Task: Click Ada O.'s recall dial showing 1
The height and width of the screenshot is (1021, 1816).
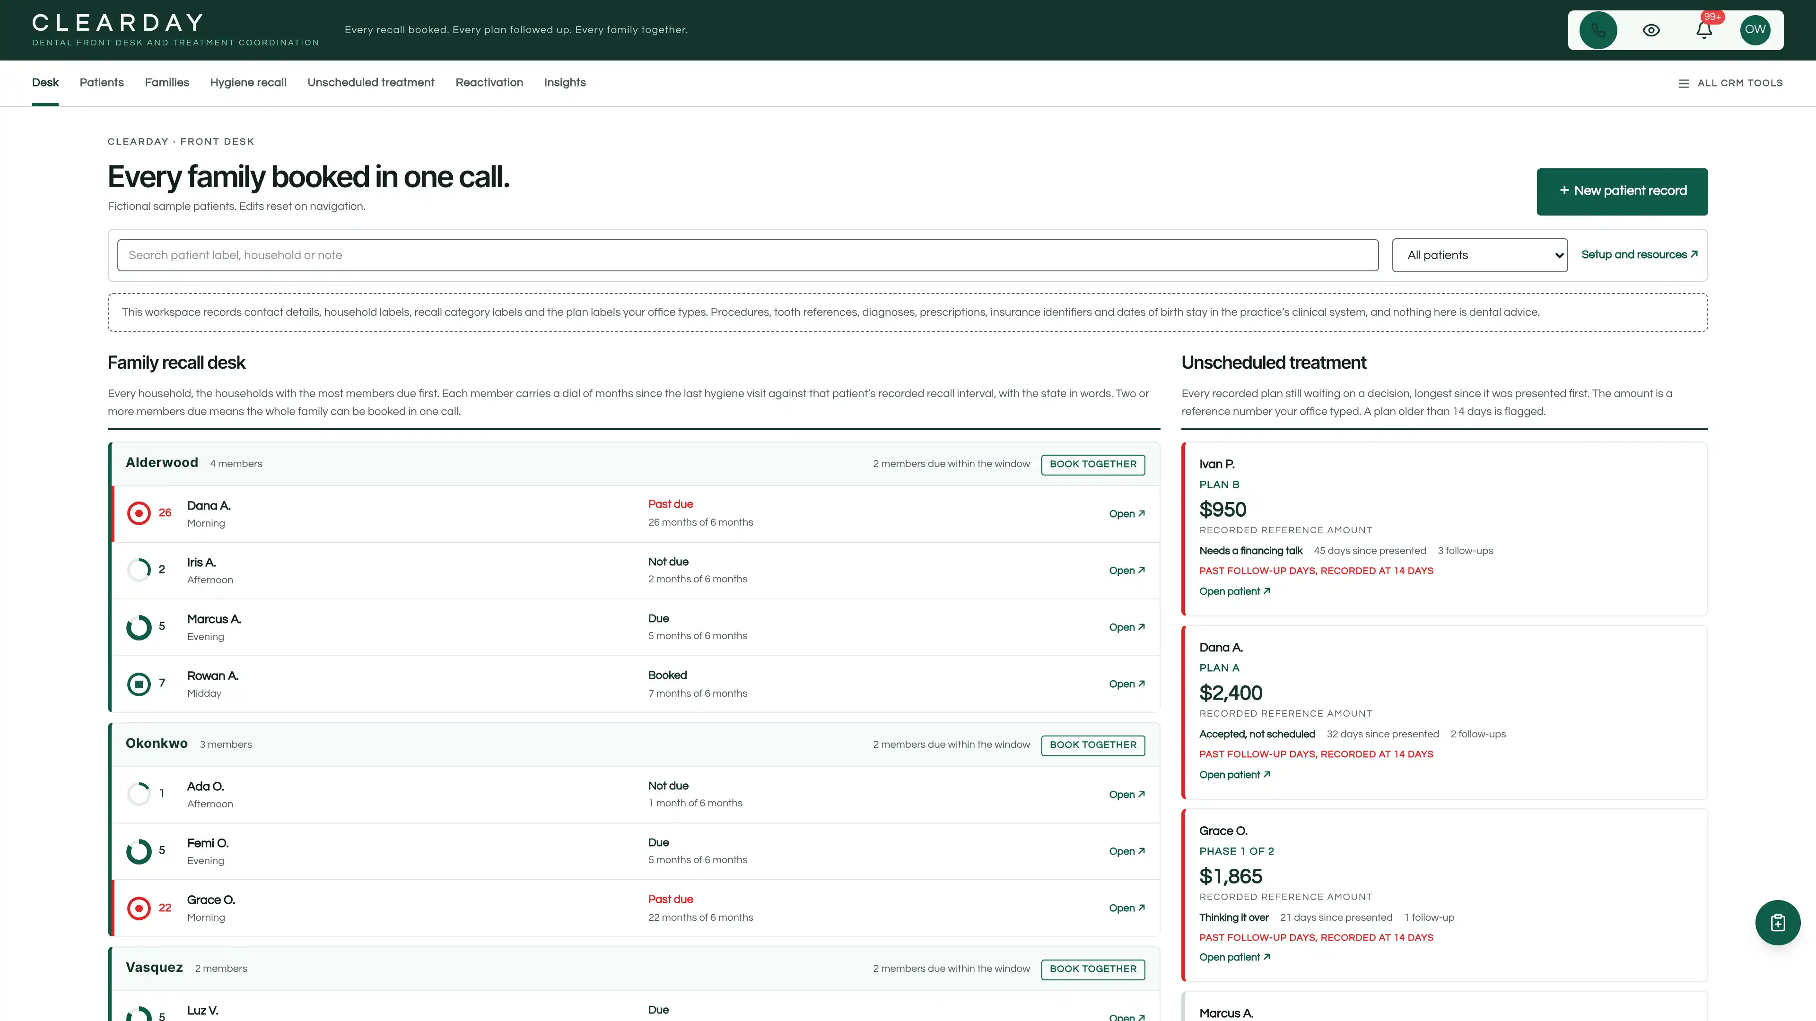Action: point(139,794)
